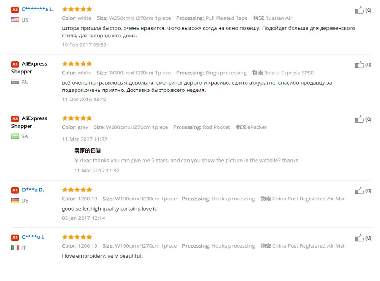This screenshot has width=380, height=281.
Task: Click the star rating on D***a D.'s review
Action: pyautogui.click(x=77, y=190)
